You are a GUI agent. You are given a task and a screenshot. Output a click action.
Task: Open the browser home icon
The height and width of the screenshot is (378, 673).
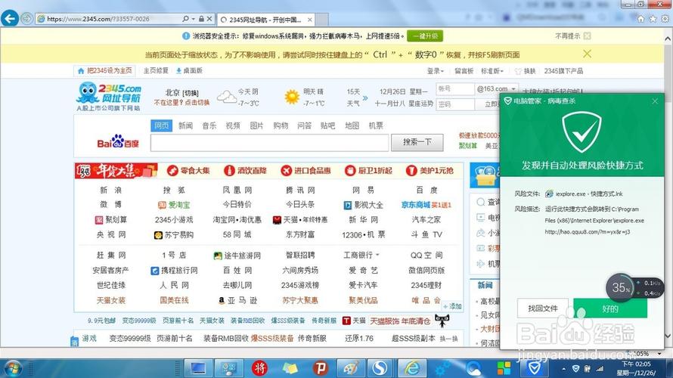pos(640,19)
